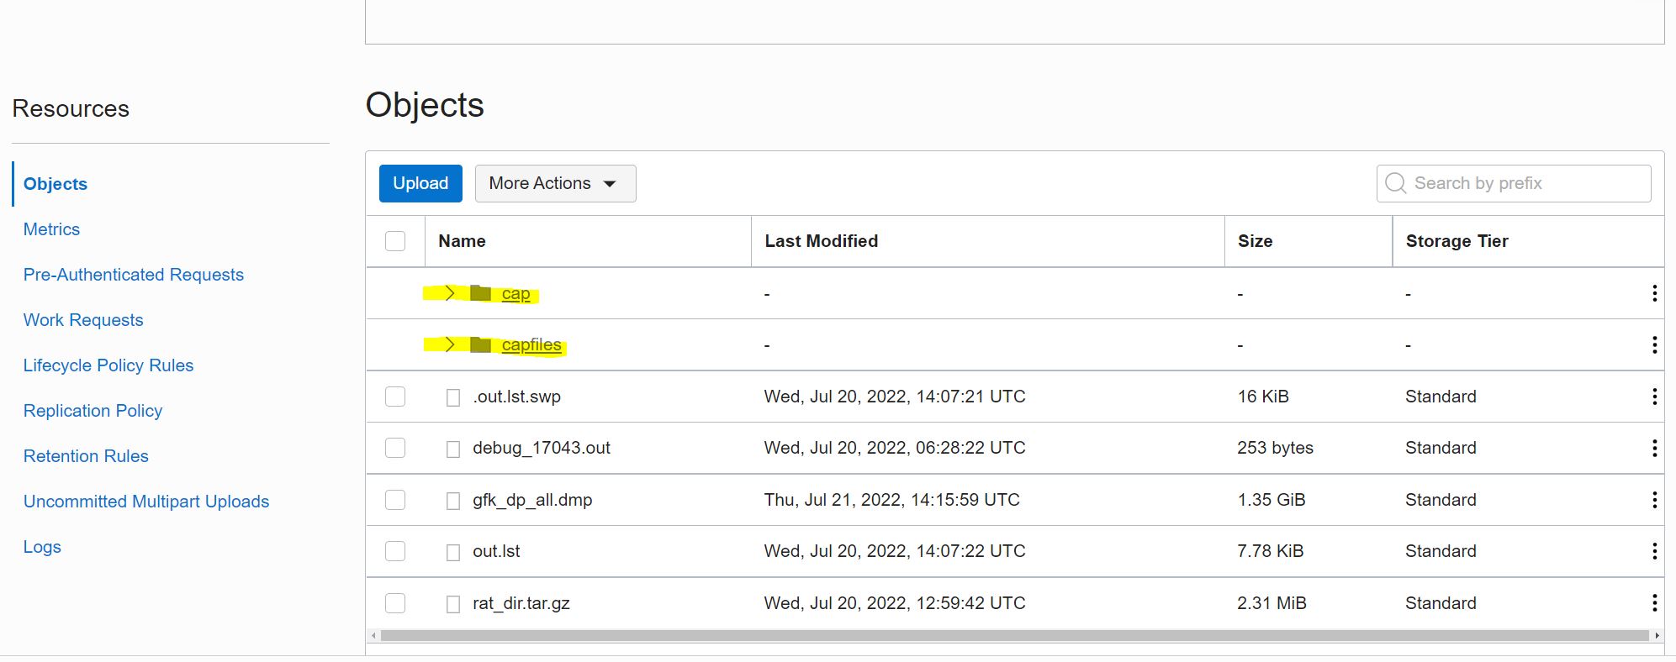1676x662 pixels.
Task: Click the Wed, Jul 20, 2022, 14:07:22 UTC date
Action: click(895, 551)
